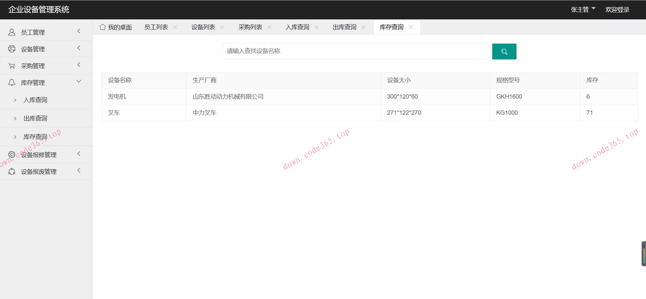
Task: Close the 出库查询 tab
Action: (x=363, y=27)
